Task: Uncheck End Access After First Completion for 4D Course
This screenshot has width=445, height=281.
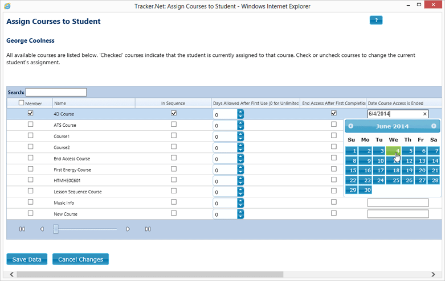Action: tap(334, 113)
